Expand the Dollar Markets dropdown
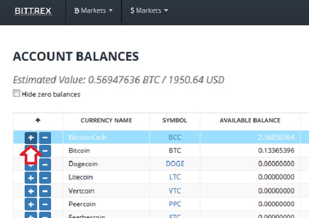 click(x=149, y=11)
